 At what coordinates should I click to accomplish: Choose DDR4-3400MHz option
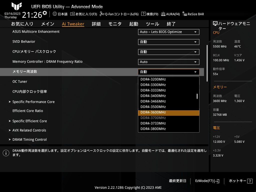169,96
